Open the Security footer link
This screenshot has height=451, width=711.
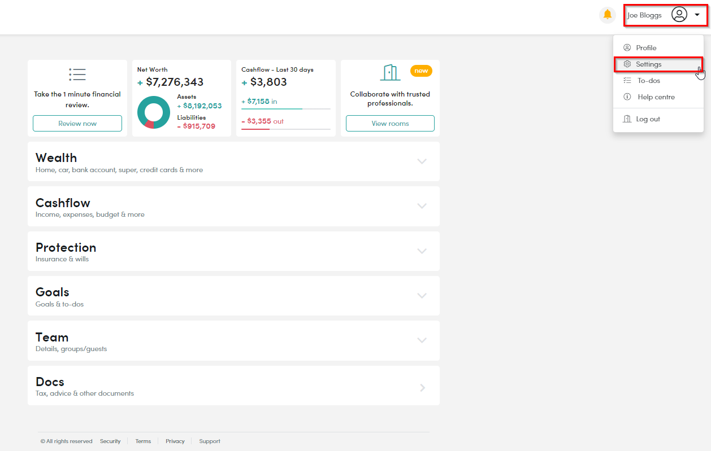(110, 441)
